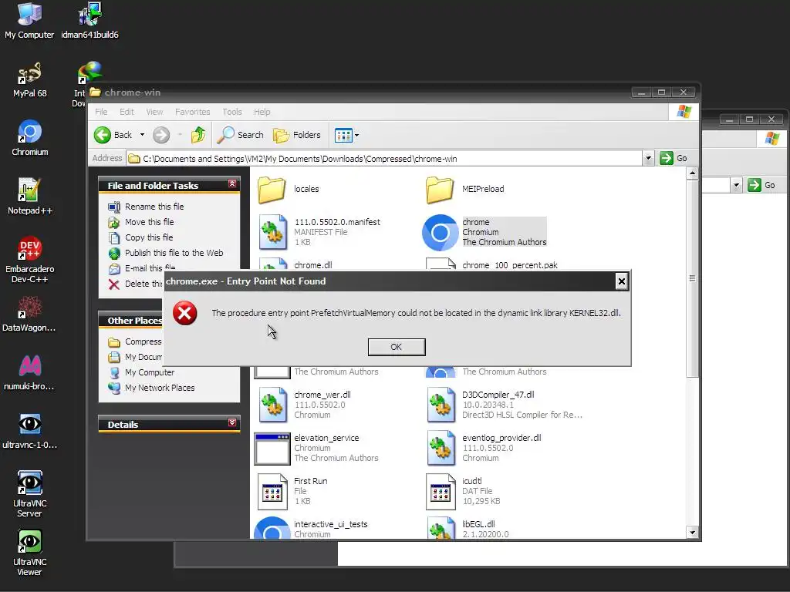Collapse the File and Folder Tasks panel
The width and height of the screenshot is (790, 592).
[x=231, y=183]
